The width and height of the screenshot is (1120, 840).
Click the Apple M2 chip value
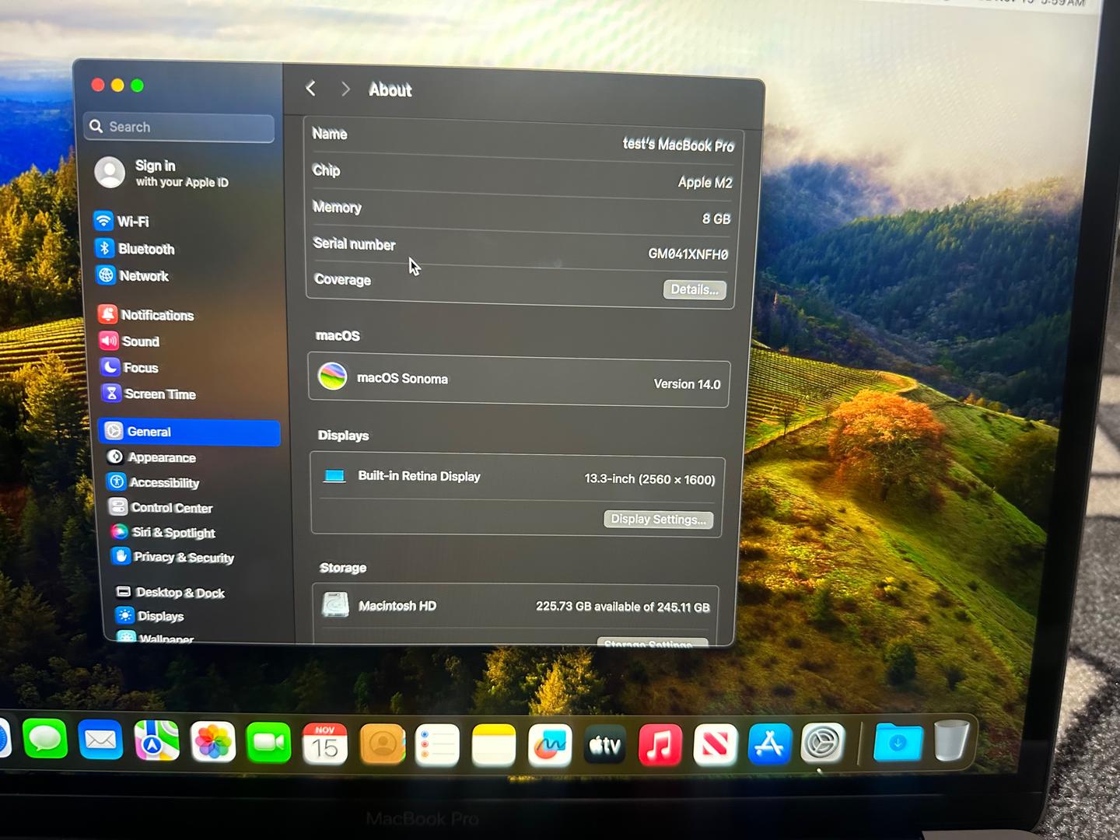click(x=705, y=182)
